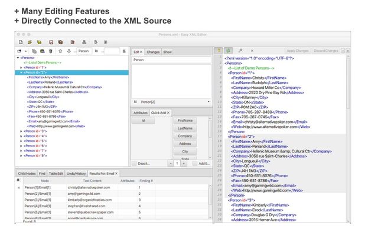
Task: Collapse the Persons root node
Action: 18,58
